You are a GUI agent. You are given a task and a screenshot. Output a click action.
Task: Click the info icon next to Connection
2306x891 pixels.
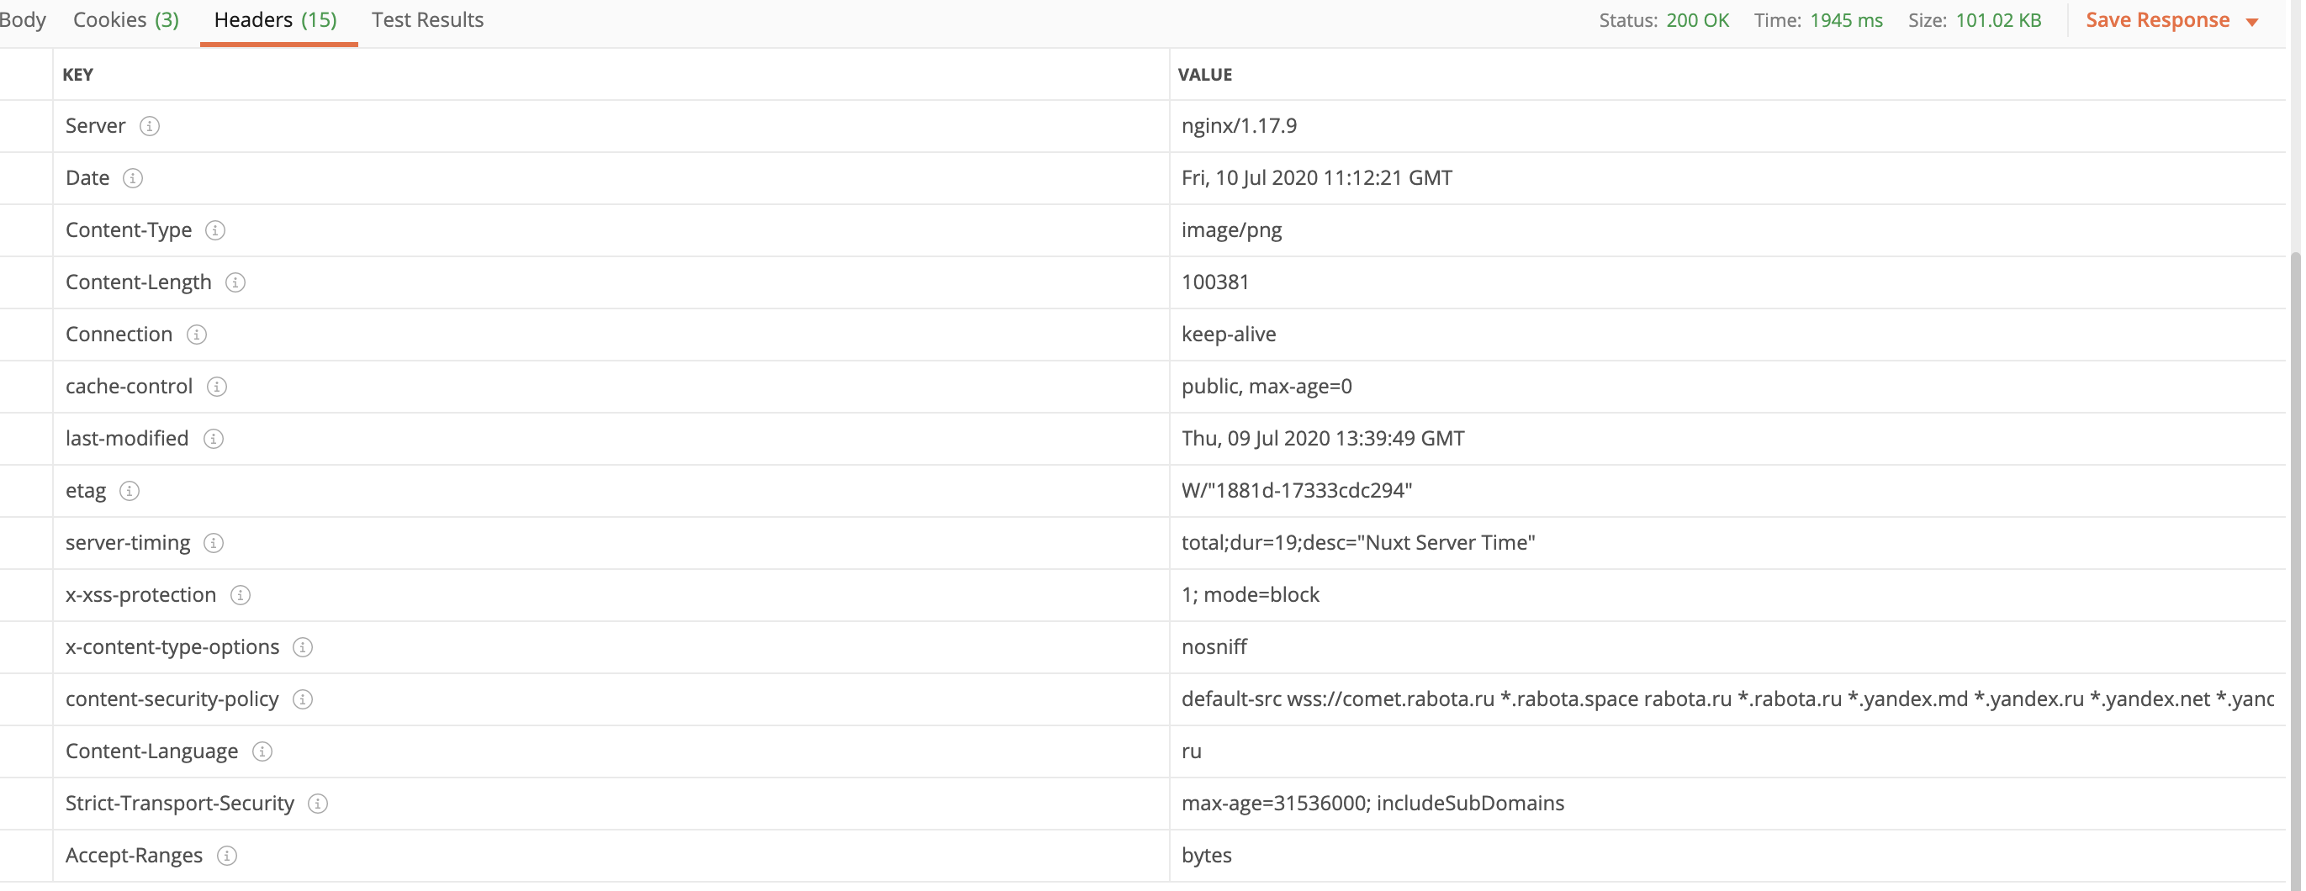tap(196, 335)
